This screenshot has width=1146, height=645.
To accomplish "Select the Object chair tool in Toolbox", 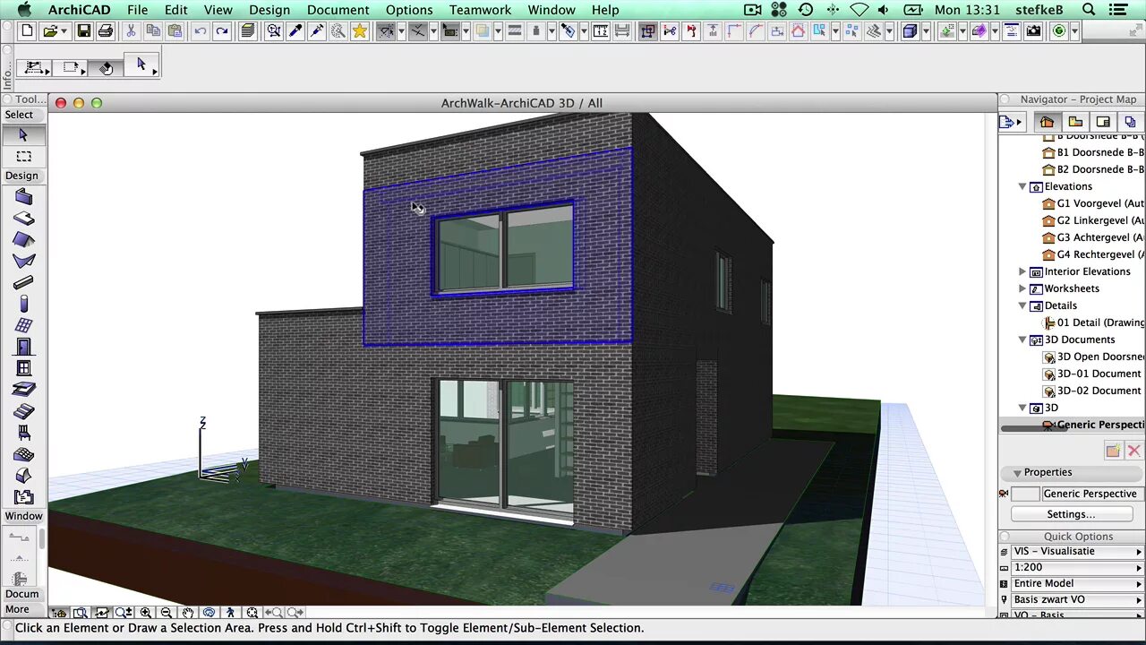I will (23, 433).
